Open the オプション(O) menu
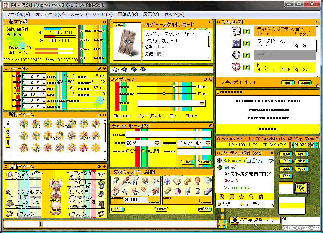The height and width of the screenshot is (233, 323). click(50, 15)
